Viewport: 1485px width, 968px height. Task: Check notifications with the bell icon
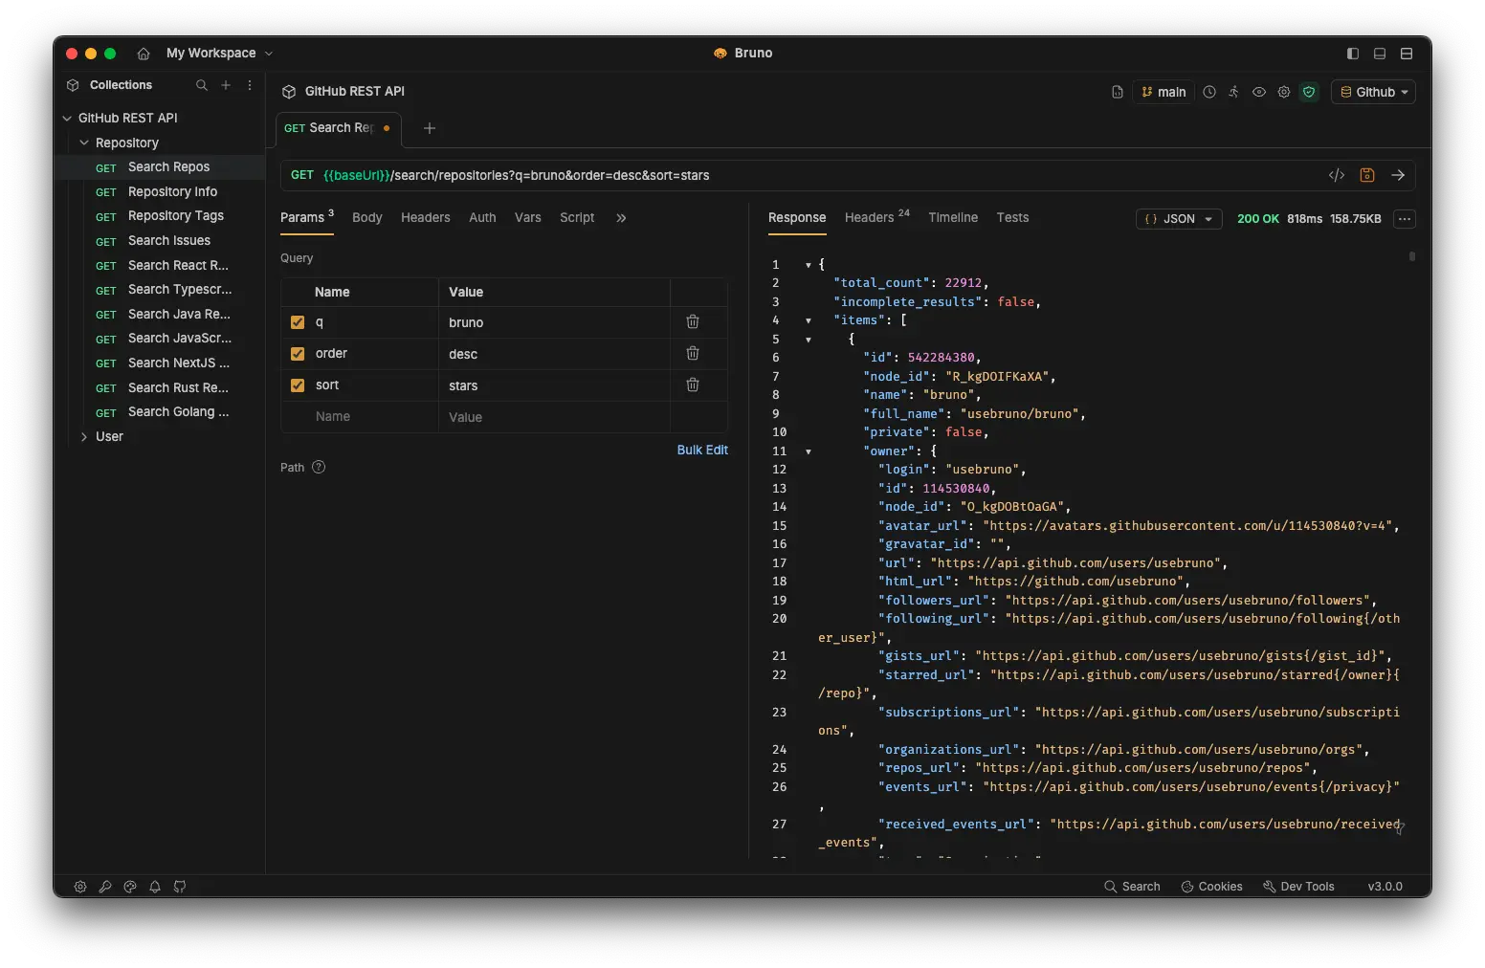(154, 887)
